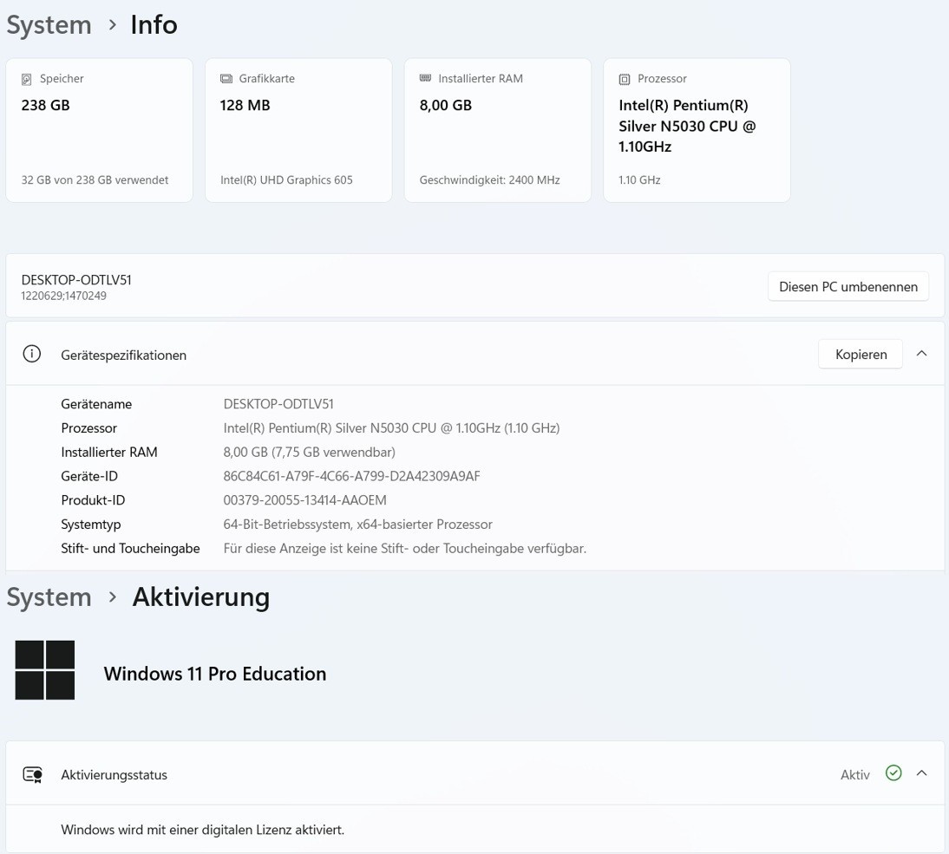Click the Aktiv status text
This screenshot has width=949, height=854.
854,775
